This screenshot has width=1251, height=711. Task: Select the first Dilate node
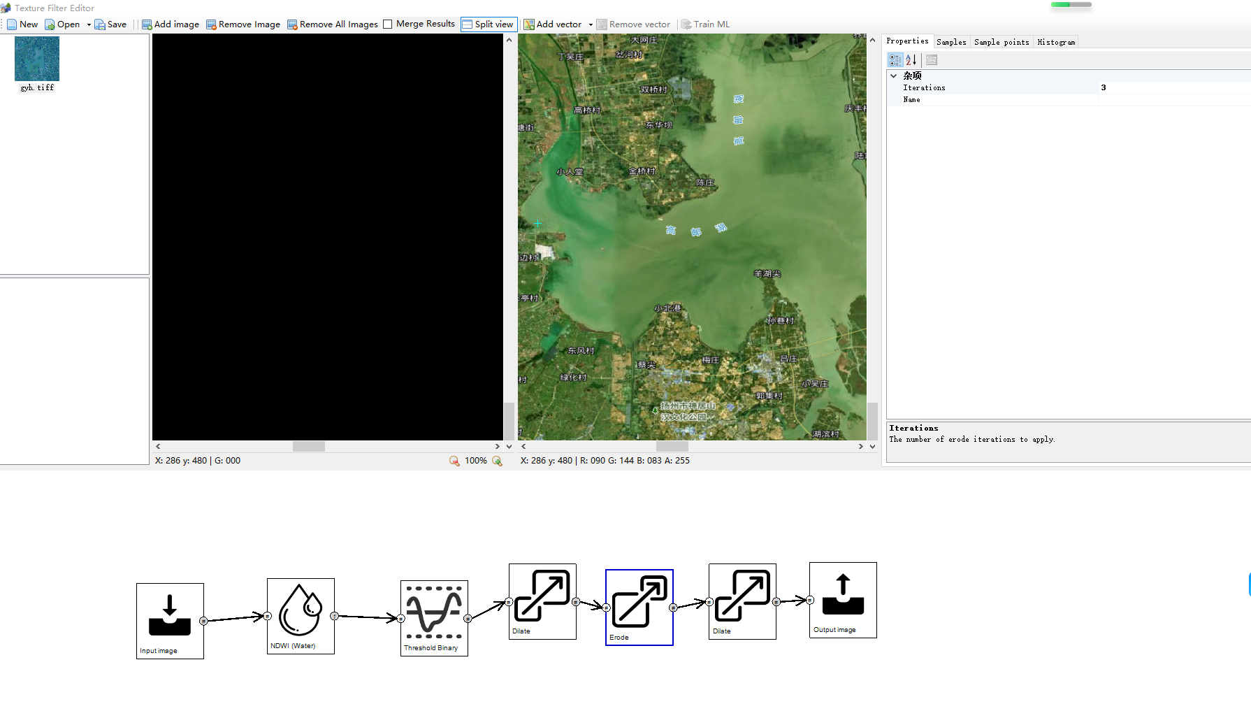(x=542, y=601)
